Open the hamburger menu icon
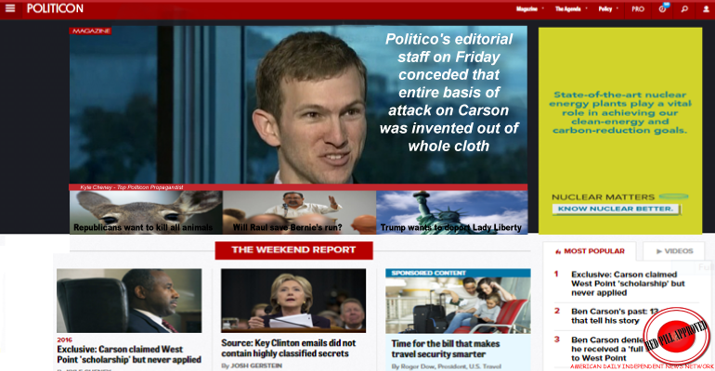Image resolution: width=715 pixels, height=371 pixels. click(x=10, y=8)
